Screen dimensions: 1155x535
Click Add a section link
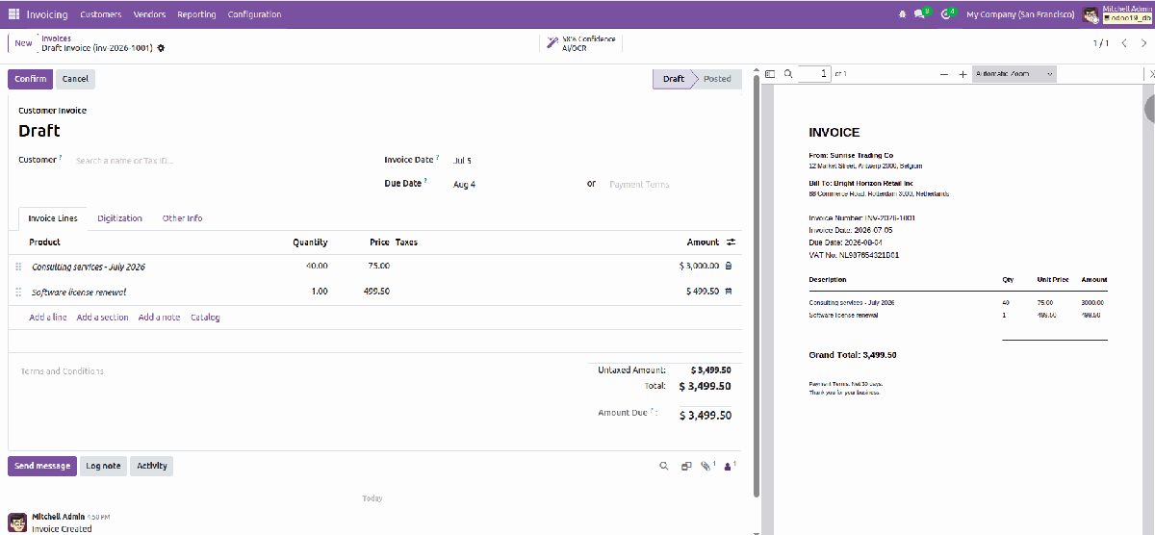[x=102, y=318]
